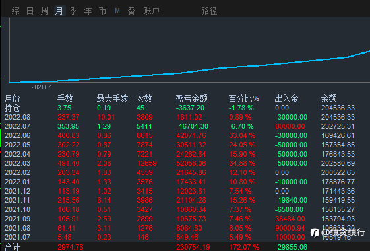Click the 2021.07 chart axis marker
This screenshot has width=370, height=251.
(41, 87)
